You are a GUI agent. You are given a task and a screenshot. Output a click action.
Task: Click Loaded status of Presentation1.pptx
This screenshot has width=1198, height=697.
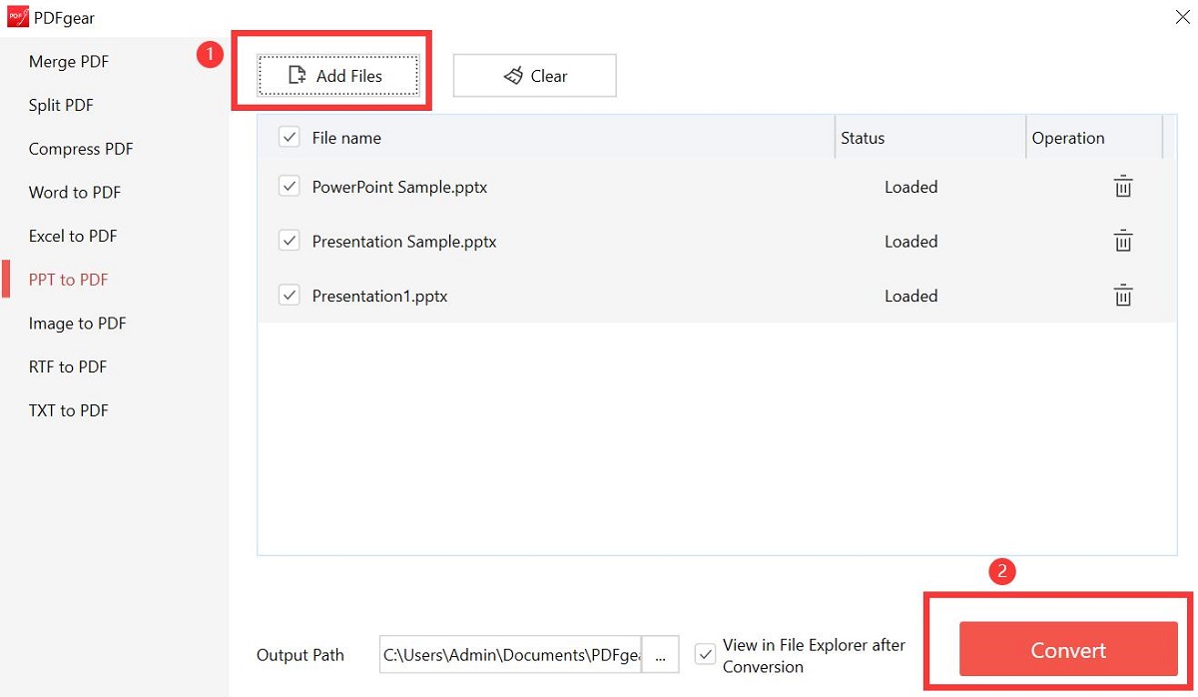click(910, 296)
